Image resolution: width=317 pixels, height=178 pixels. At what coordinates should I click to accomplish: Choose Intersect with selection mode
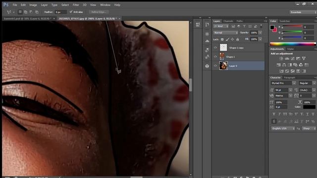(x=37, y=12)
